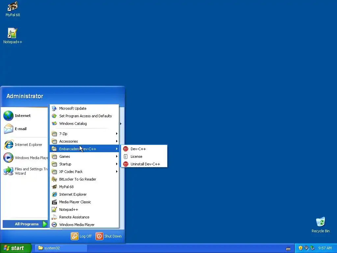Open BitLocker To Go Reader
Screen dimensions: 337x253
pos(84,179)
